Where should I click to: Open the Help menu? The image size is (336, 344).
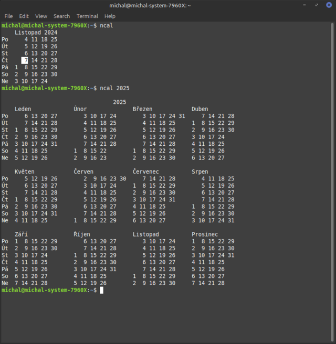coord(110,16)
